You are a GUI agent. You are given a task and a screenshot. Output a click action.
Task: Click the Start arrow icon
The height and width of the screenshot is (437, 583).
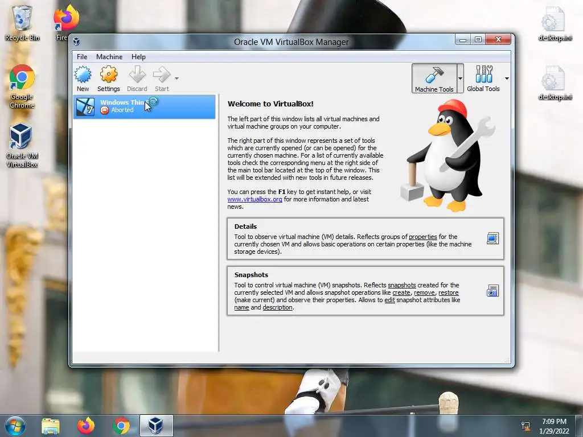(x=162, y=75)
